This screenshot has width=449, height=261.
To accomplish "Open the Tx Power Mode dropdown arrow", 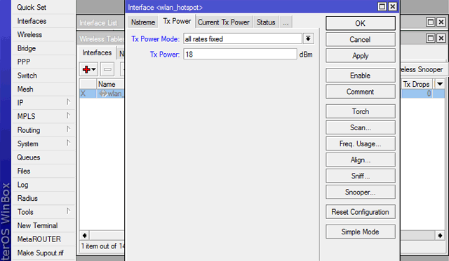I will [308, 38].
